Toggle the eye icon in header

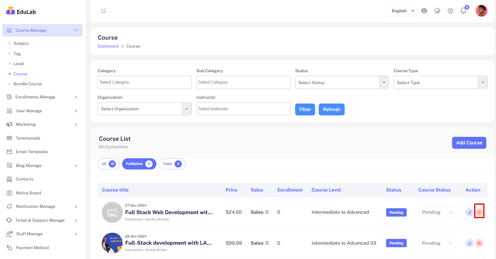(424, 11)
